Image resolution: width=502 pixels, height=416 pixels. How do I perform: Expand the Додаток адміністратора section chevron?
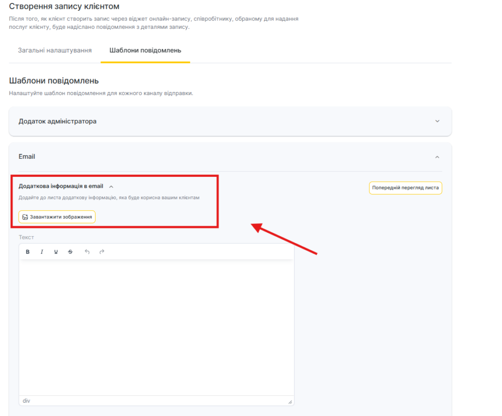tap(437, 122)
